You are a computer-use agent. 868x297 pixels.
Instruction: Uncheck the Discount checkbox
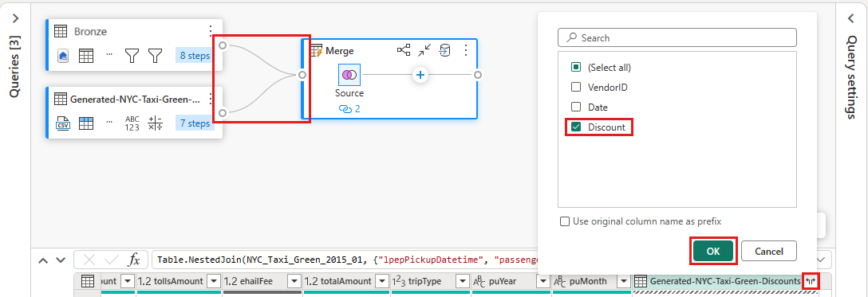click(576, 127)
